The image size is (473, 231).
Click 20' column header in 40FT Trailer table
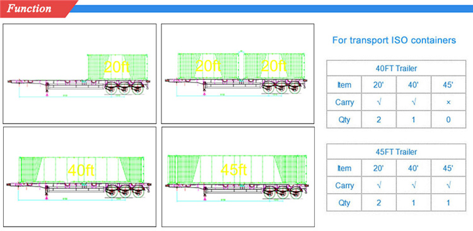pyautogui.click(x=378, y=85)
